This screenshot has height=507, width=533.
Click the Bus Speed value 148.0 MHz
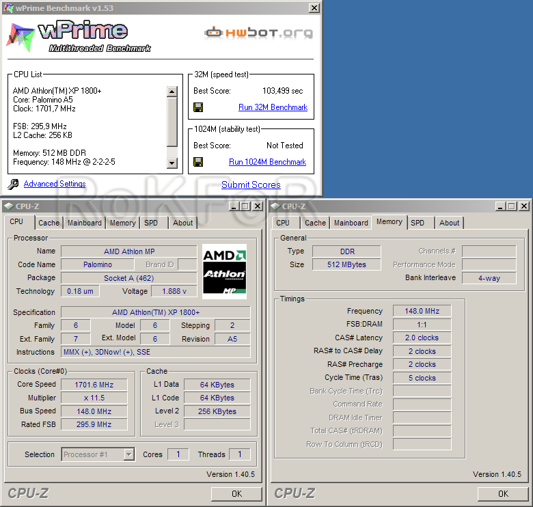[x=94, y=411]
